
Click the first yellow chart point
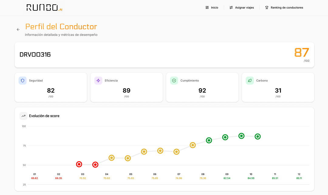tap(111, 158)
